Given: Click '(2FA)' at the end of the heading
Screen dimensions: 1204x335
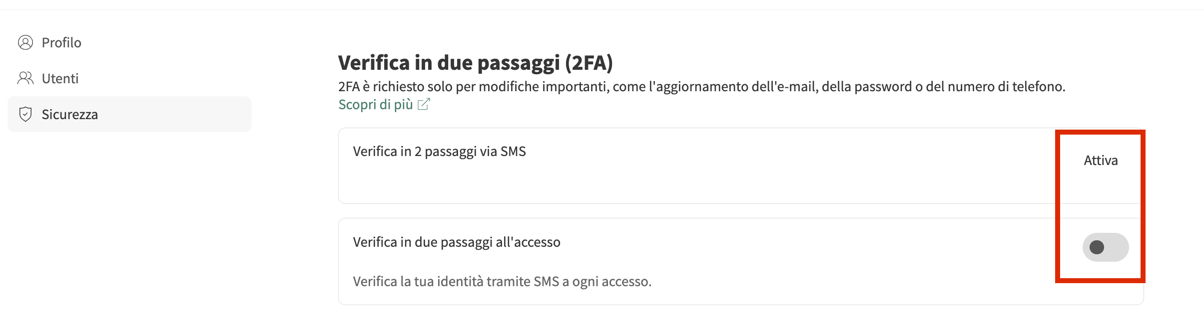Looking at the screenshot, I should coord(589,63).
